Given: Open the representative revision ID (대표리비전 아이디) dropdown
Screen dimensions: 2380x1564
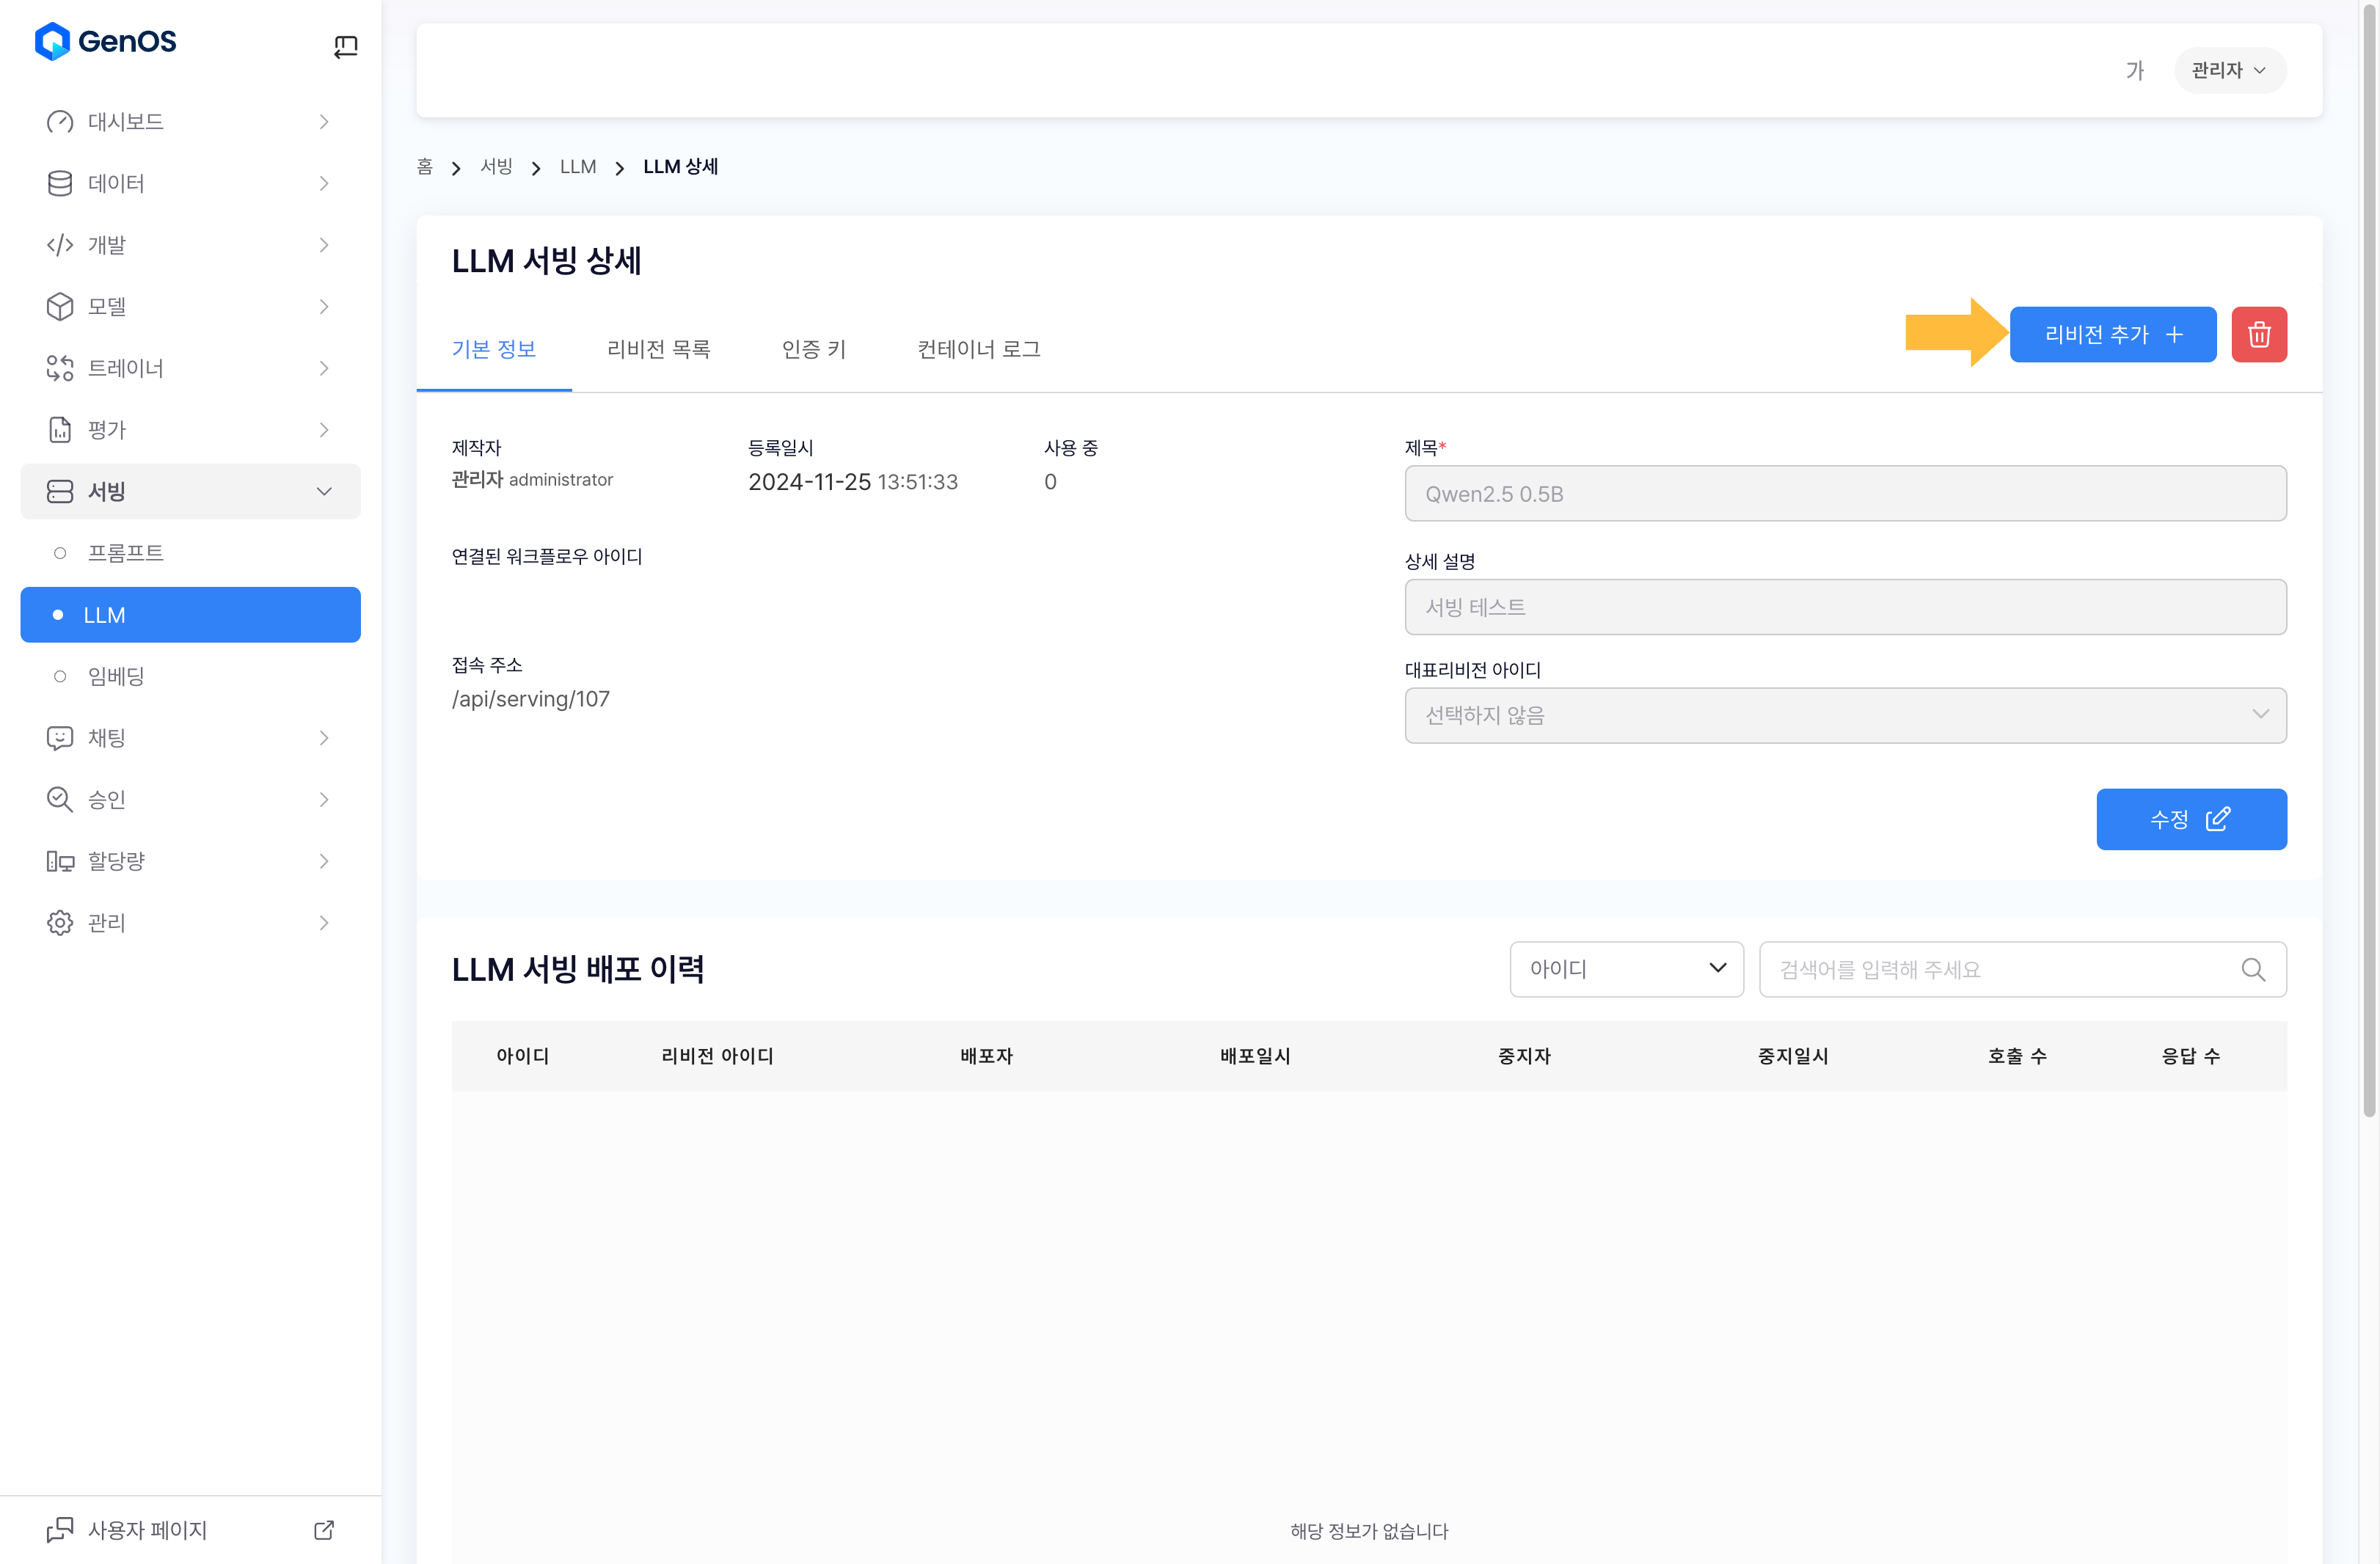Looking at the screenshot, I should click(1844, 715).
